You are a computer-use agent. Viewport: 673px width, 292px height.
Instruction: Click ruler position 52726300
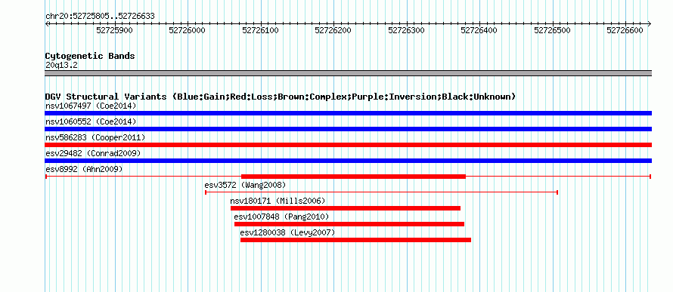pos(406,30)
